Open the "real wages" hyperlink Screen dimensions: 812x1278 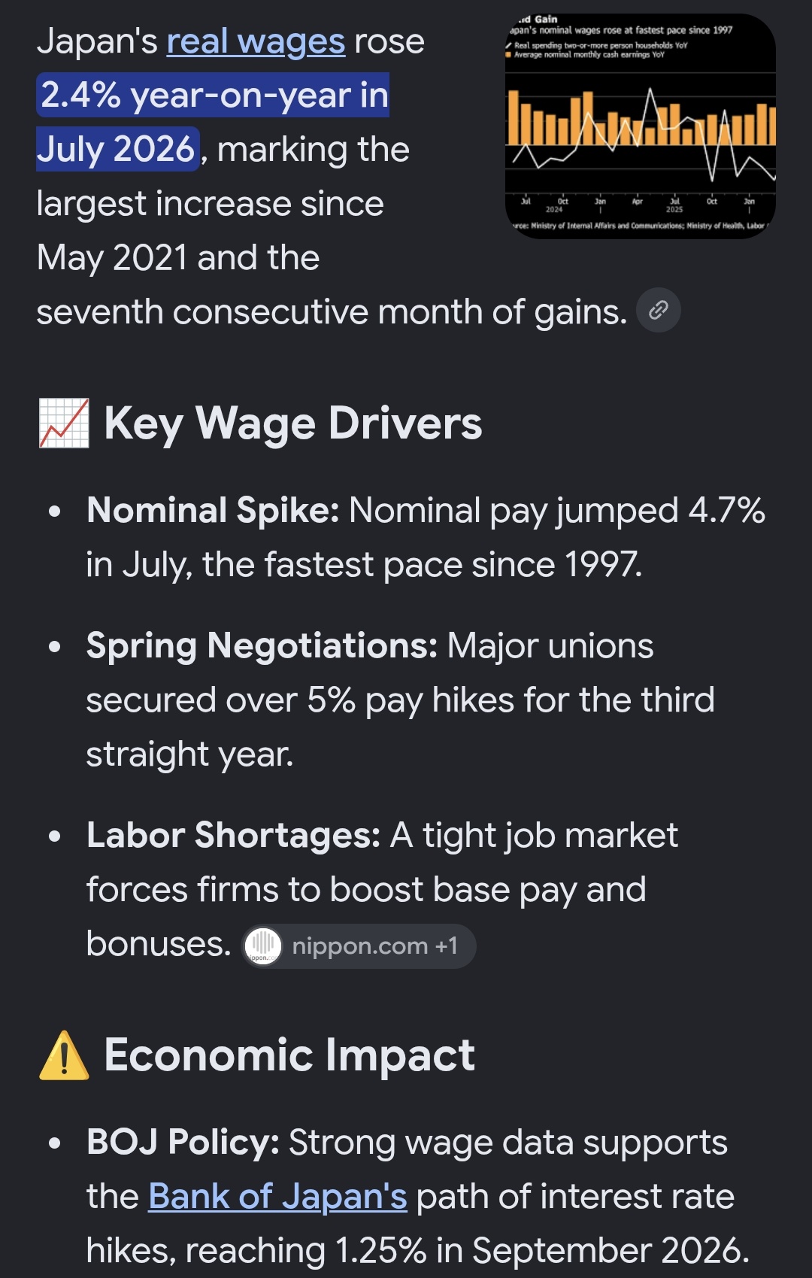[x=256, y=41]
